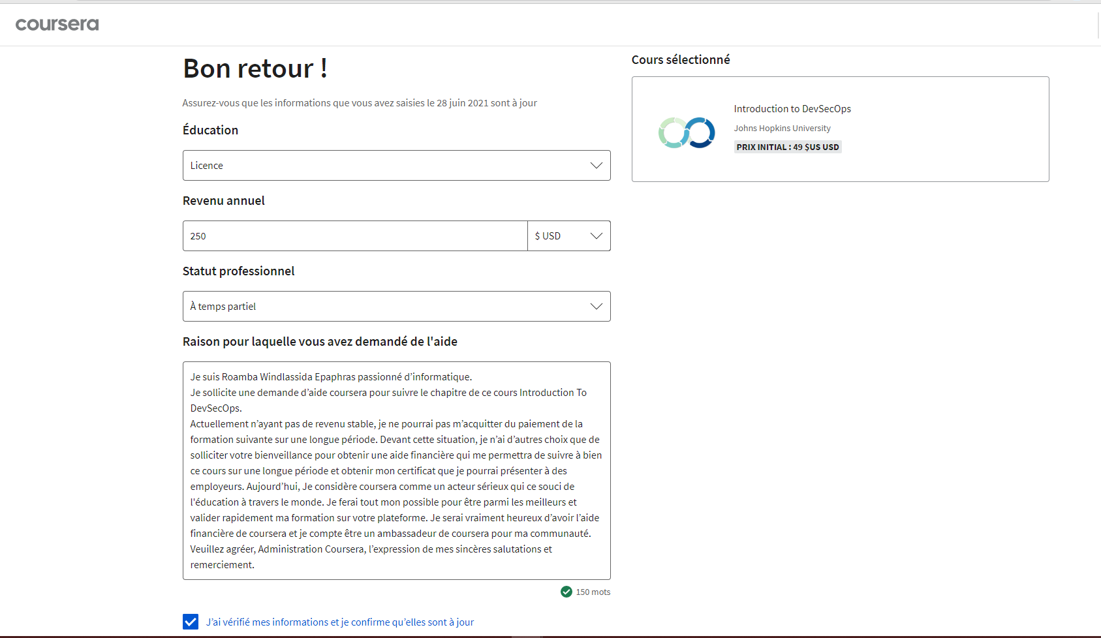Screen dimensions: 1101x638
Task: Open the $ USD currency dropdown
Action: 569,235
